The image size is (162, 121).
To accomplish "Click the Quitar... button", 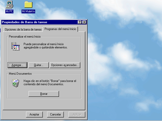I will point(38,65).
